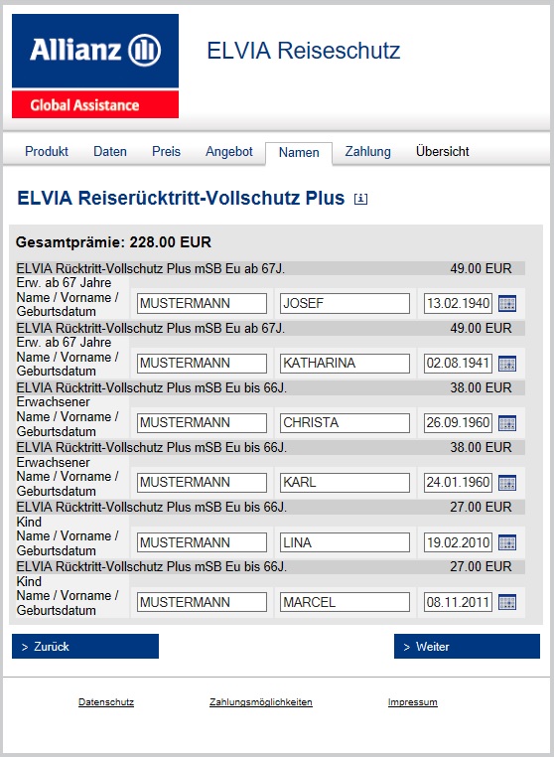This screenshot has width=554, height=757.
Task: Follow the Impressum link
Action: tap(413, 702)
